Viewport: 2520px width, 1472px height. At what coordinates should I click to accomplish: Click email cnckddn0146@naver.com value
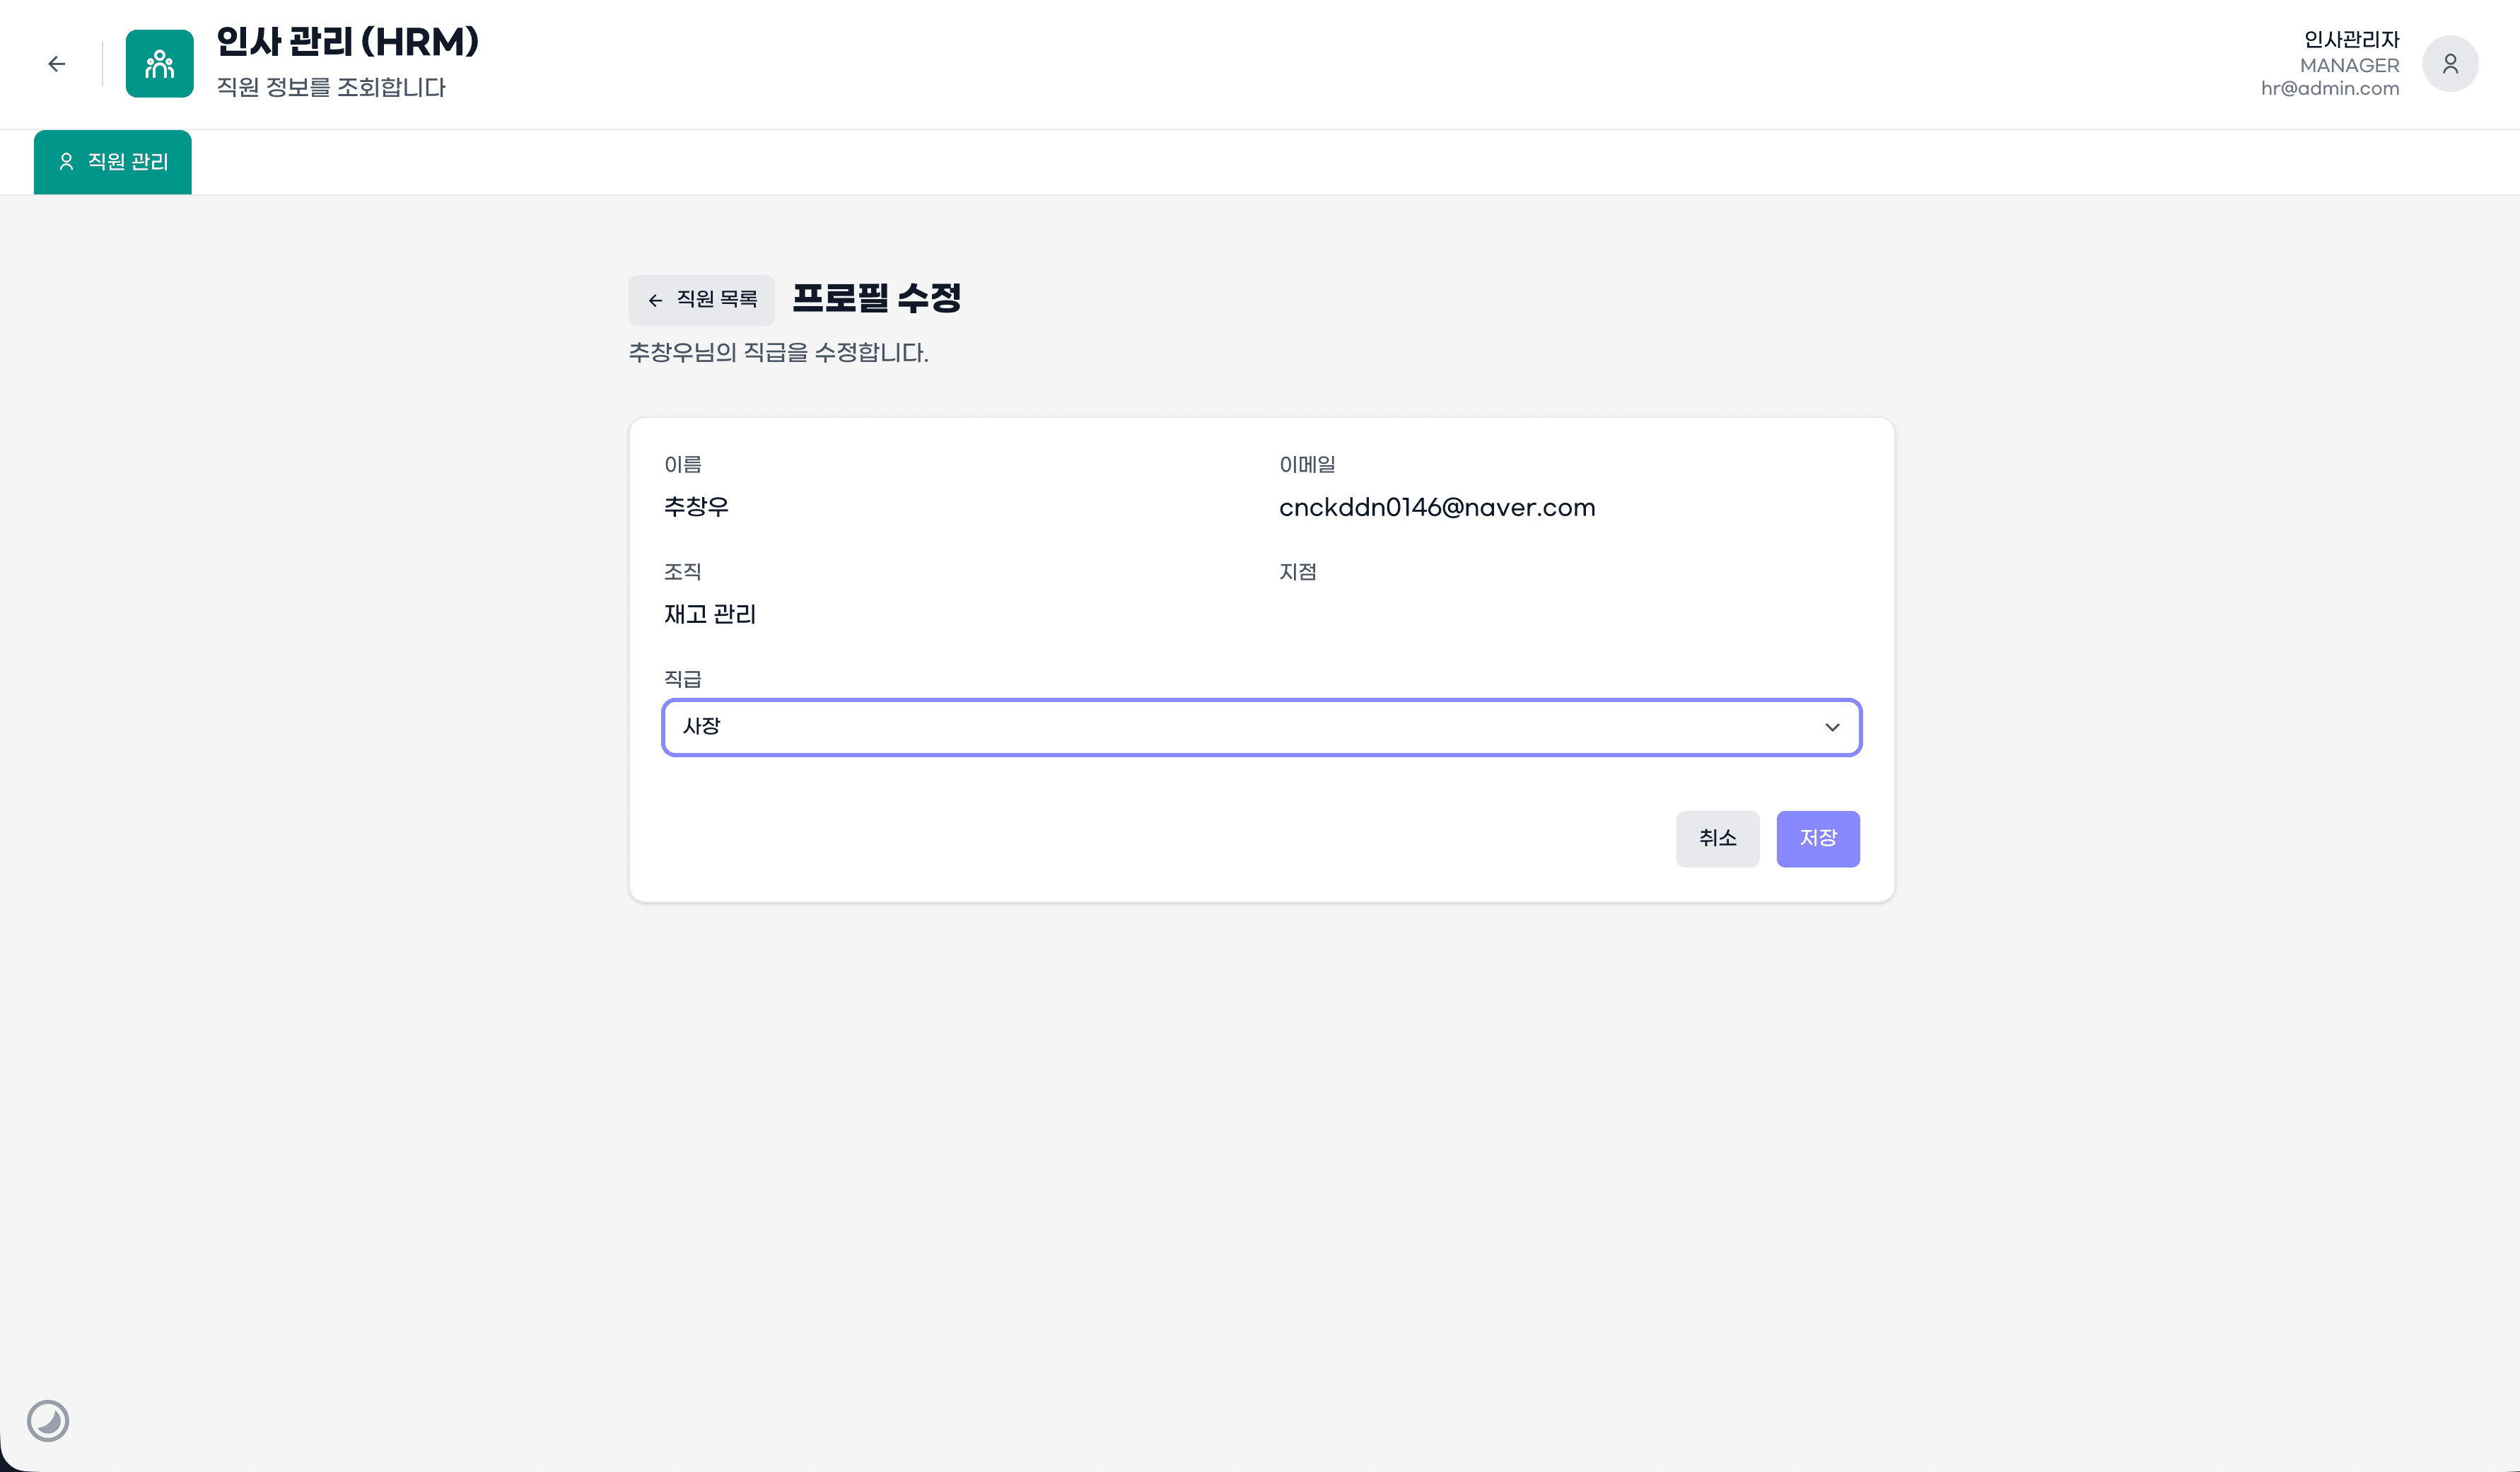(x=1436, y=508)
